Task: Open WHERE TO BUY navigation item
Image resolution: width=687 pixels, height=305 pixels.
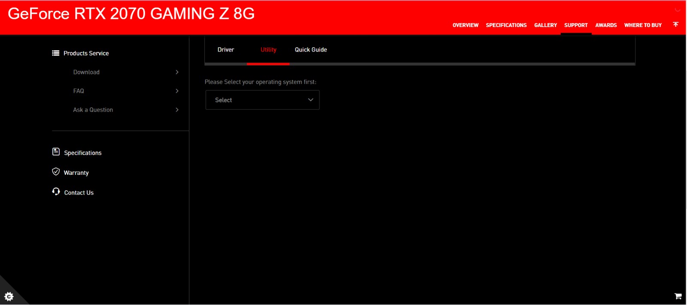Action: [x=643, y=25]
